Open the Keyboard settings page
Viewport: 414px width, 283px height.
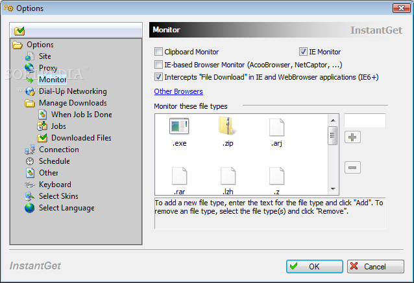click(55, 185)
